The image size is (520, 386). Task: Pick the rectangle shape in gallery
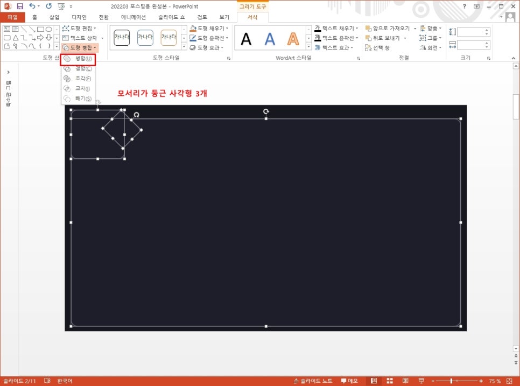coord(40,29)
